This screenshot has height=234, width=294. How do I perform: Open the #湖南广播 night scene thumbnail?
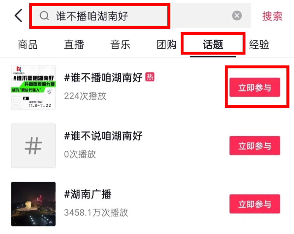(33, 204)
